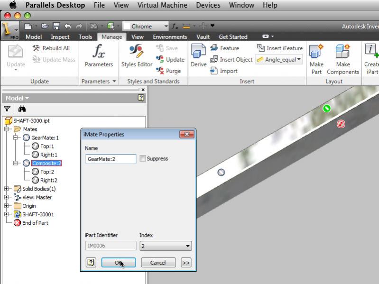This screenshot has width=379, height=284.
Task: Open the Styles Editor
Action: [137, 56]
